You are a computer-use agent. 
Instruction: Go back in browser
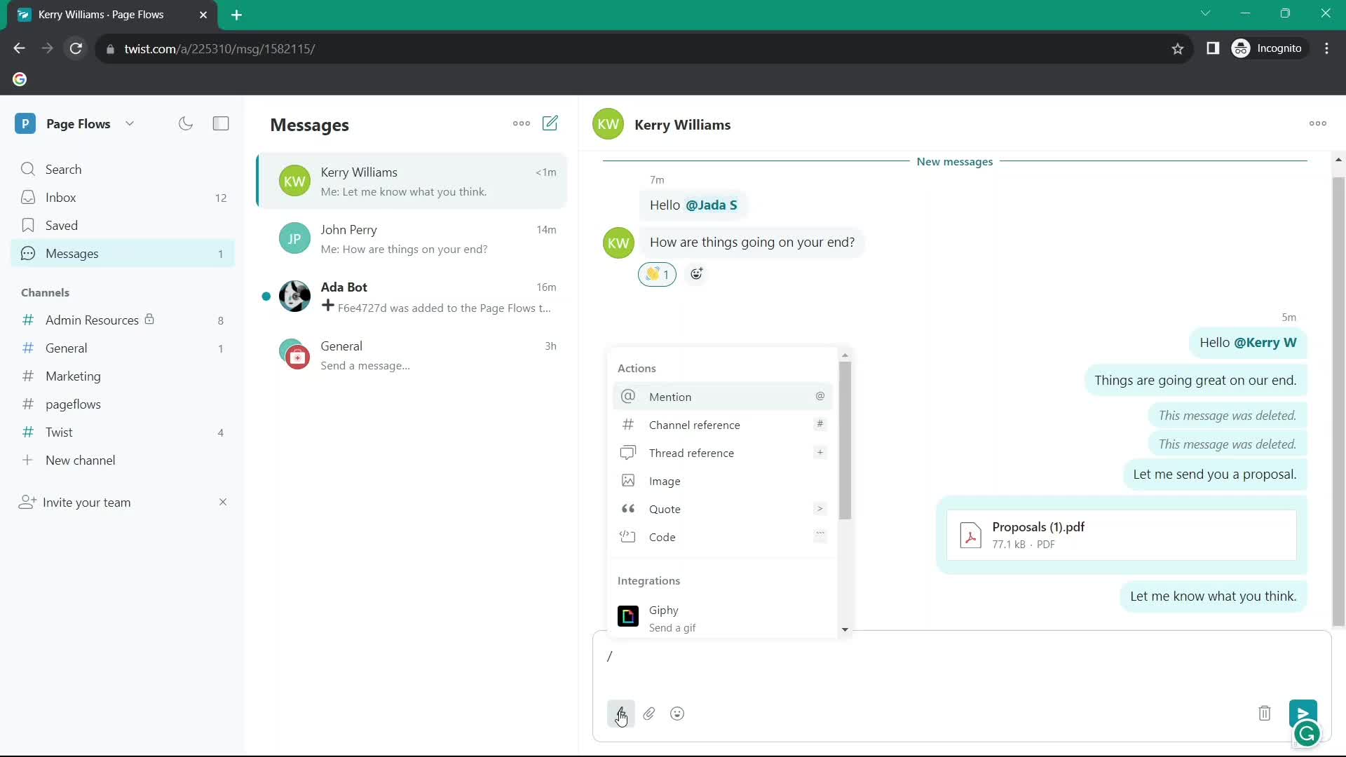click(19, 48)
